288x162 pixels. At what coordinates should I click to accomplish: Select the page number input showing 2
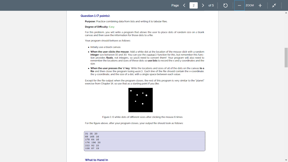pos(193,5)
